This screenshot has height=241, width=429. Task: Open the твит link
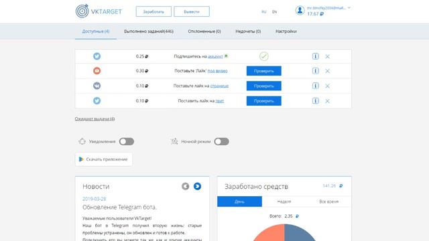pos(219,101)
